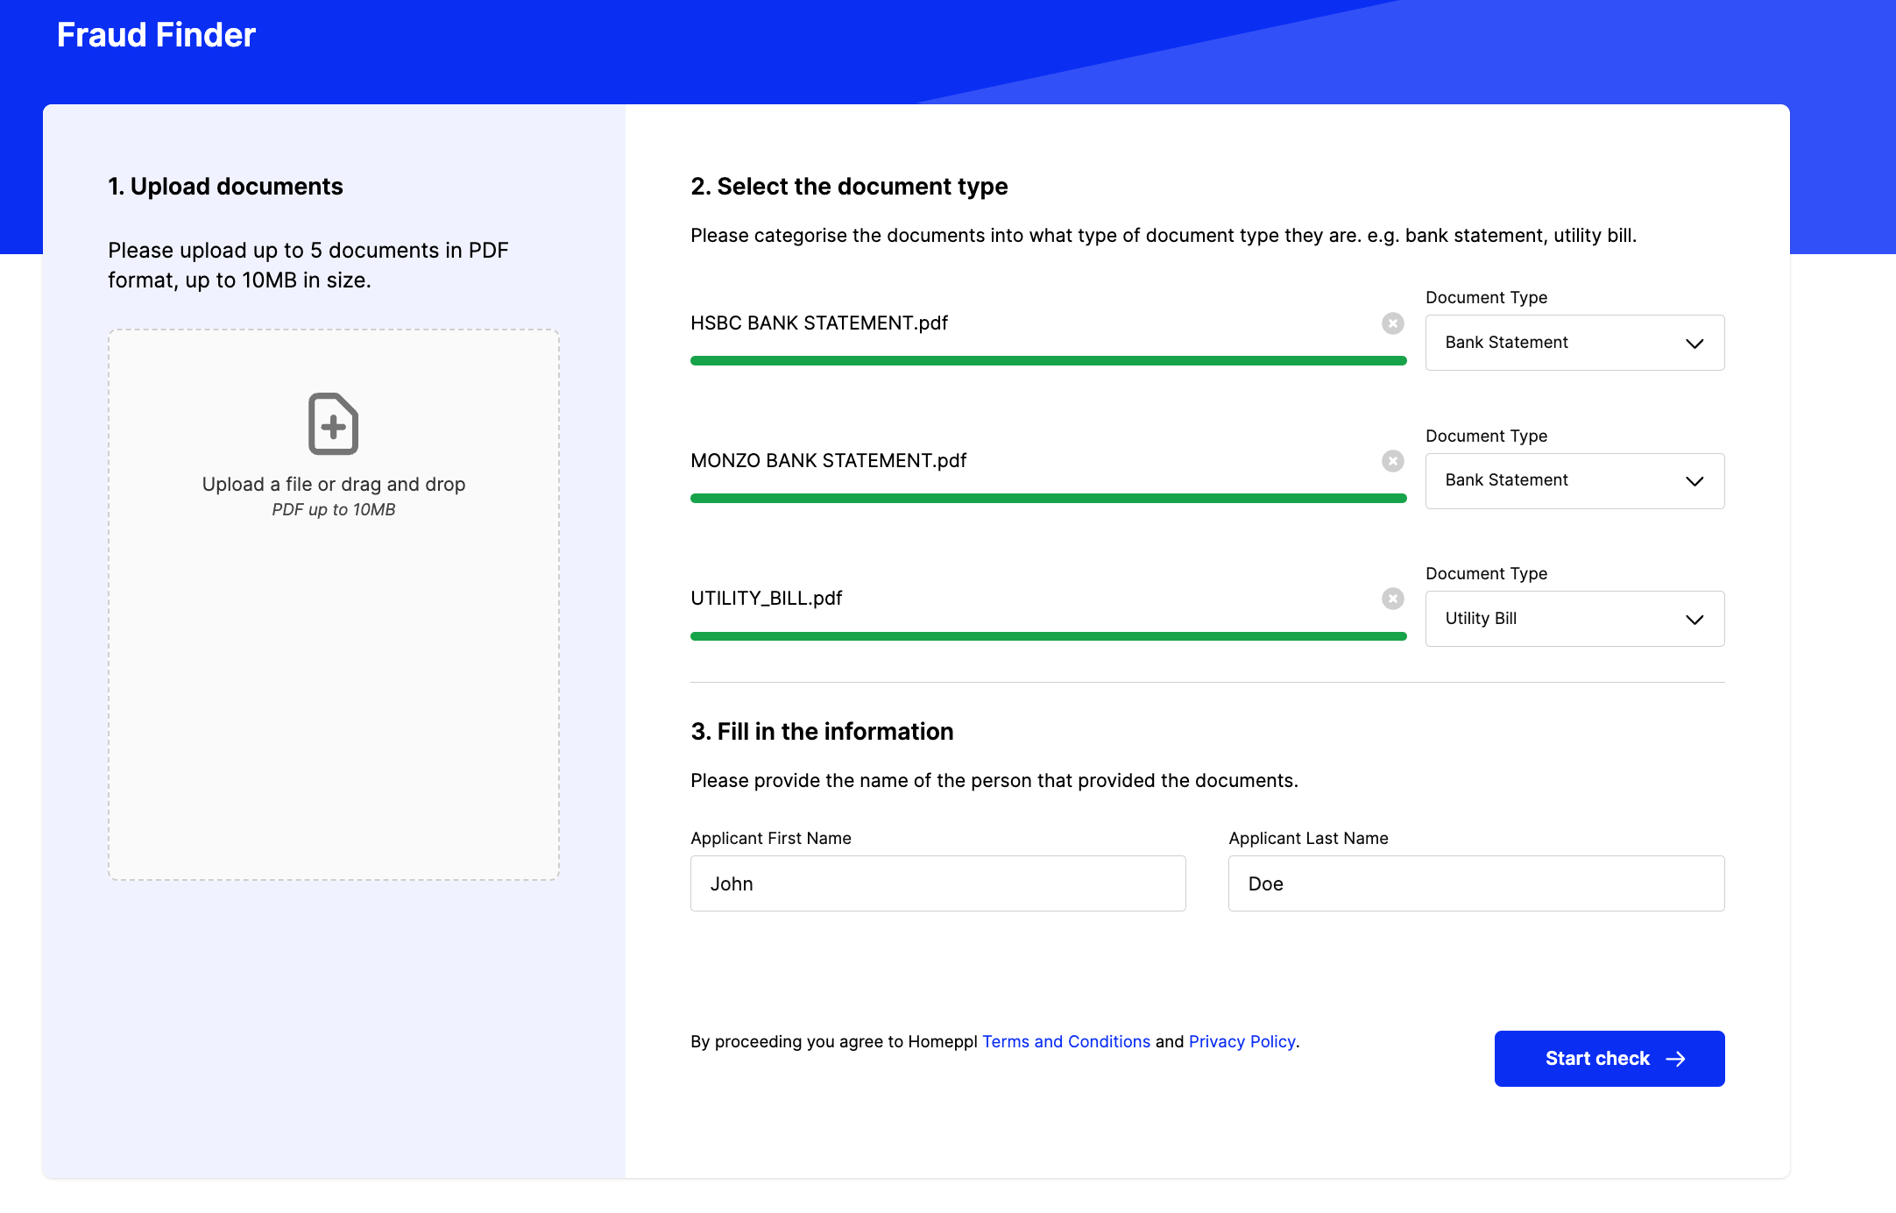Remove HSBC BANK STATEMENT.pdf file
Screen dimensions: 1896x1213
(1393, 323)
